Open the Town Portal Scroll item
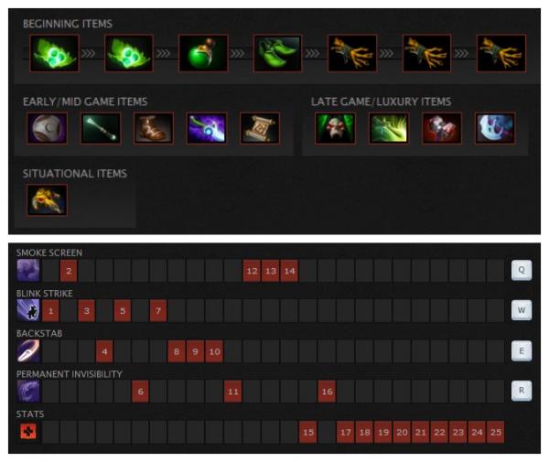The image size is (549, 462). 260,128
